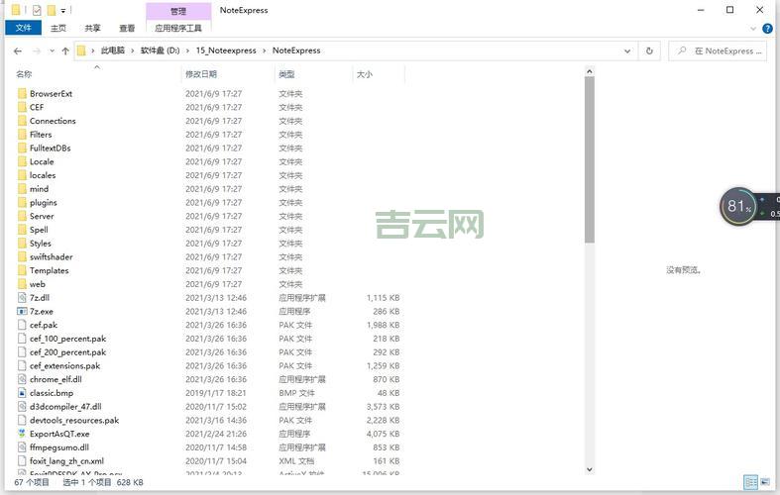Open the 应用程序工具 ribbon tab

[178, 29]
